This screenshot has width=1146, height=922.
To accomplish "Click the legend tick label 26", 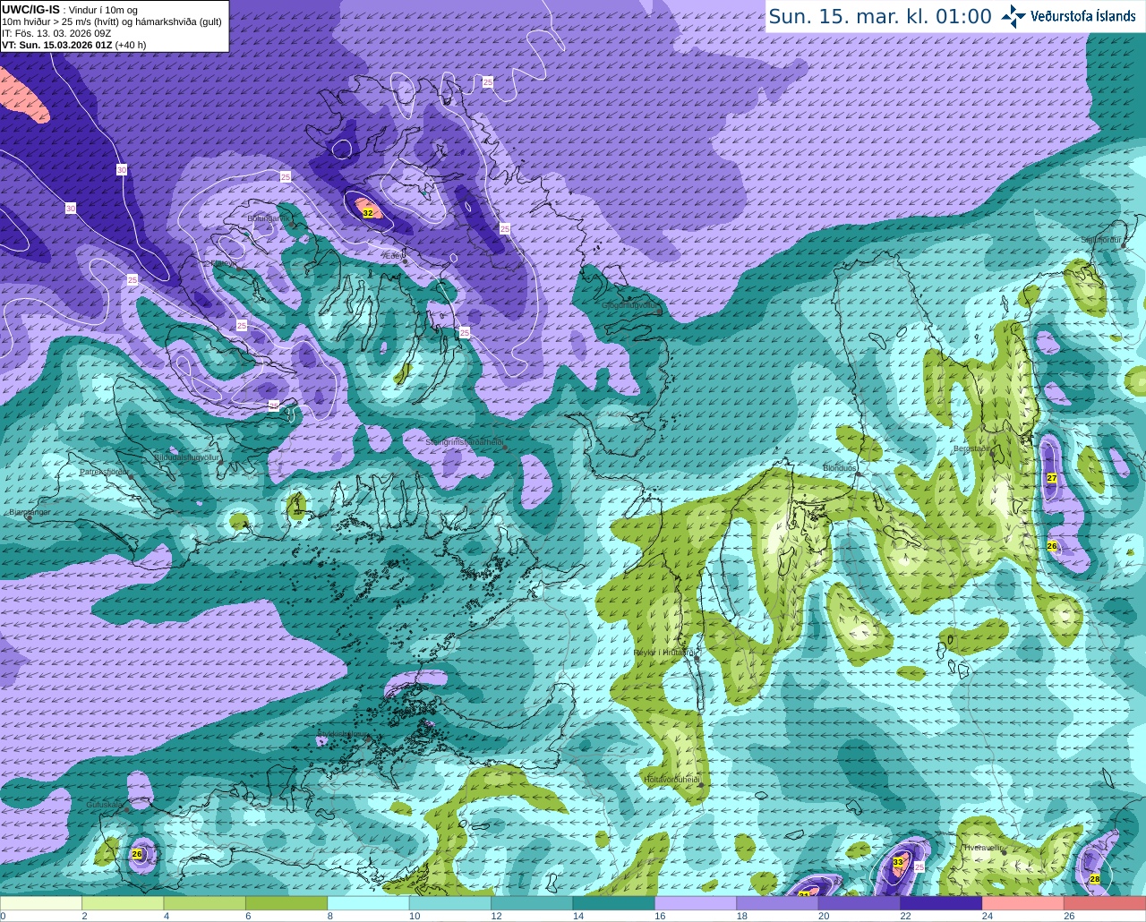I will pos(1069,916).
